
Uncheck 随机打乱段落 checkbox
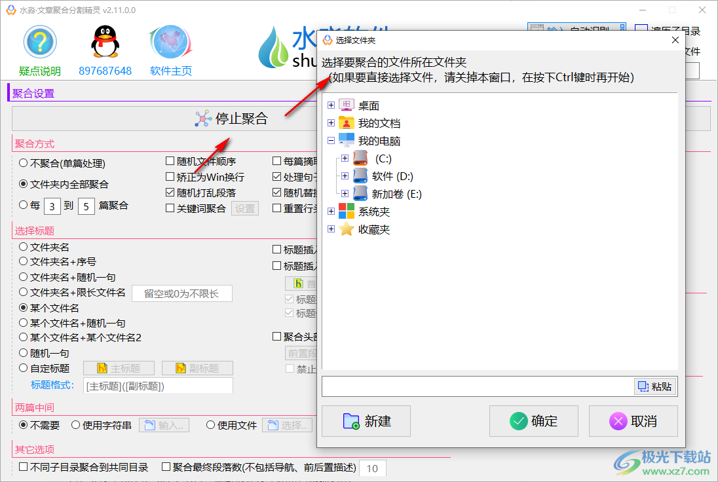pos(200,193)
